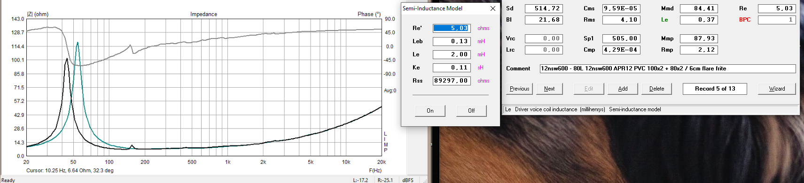
Task: Click the |Z| (ohm) axis label
Action: click(x=38, y=14)
